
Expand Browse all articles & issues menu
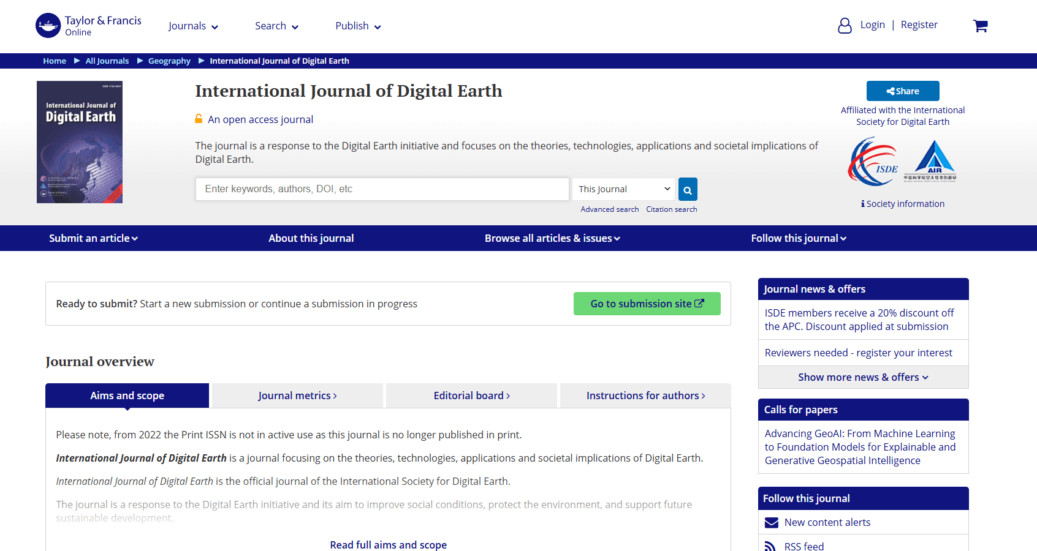(x=552, y=238)
